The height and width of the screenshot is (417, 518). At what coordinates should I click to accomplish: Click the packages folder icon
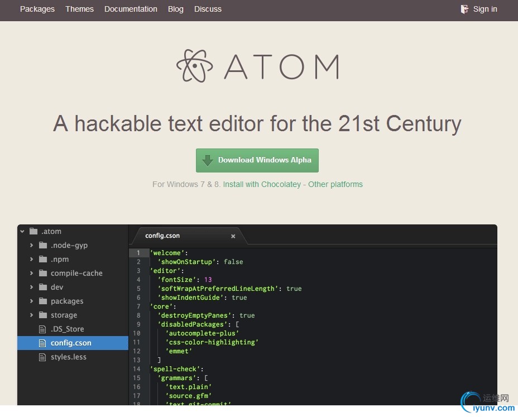coord(43,301)
